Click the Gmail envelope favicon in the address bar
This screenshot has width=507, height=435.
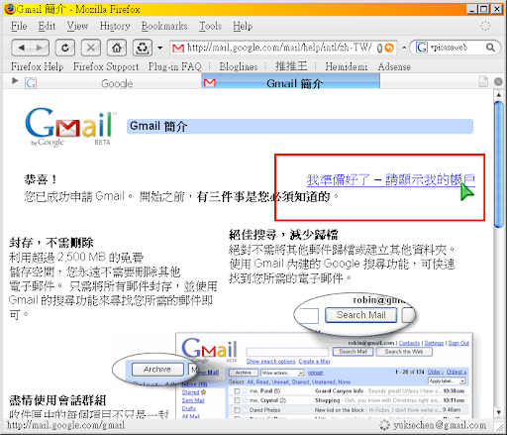(x=178, y=49)
